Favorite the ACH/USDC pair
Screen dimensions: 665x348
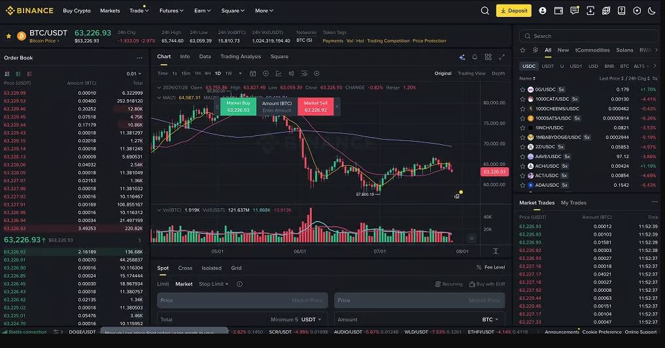(522, 166)
